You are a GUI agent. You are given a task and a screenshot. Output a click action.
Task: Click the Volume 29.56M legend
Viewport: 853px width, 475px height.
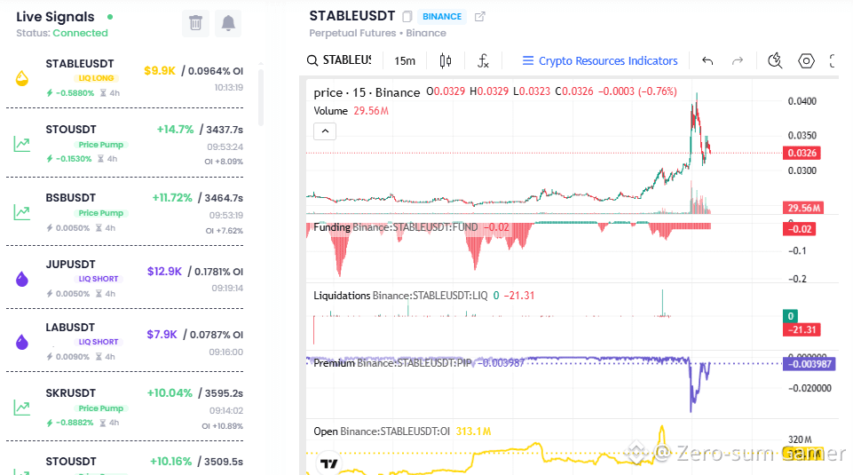pos(351,111)
